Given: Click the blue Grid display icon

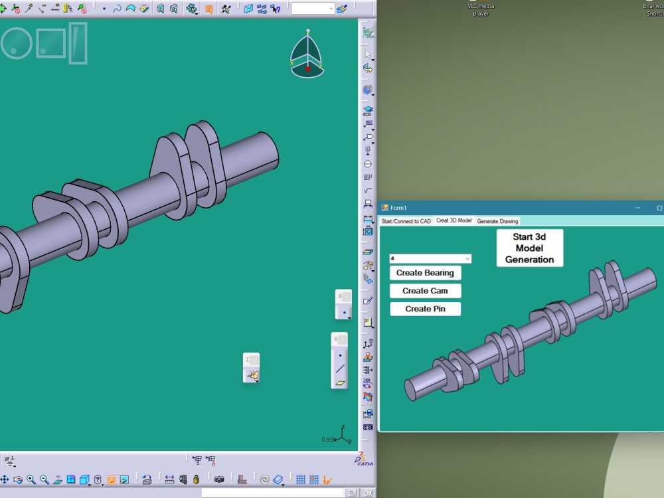Looking at the screenshot, I should tap(300, 479).
